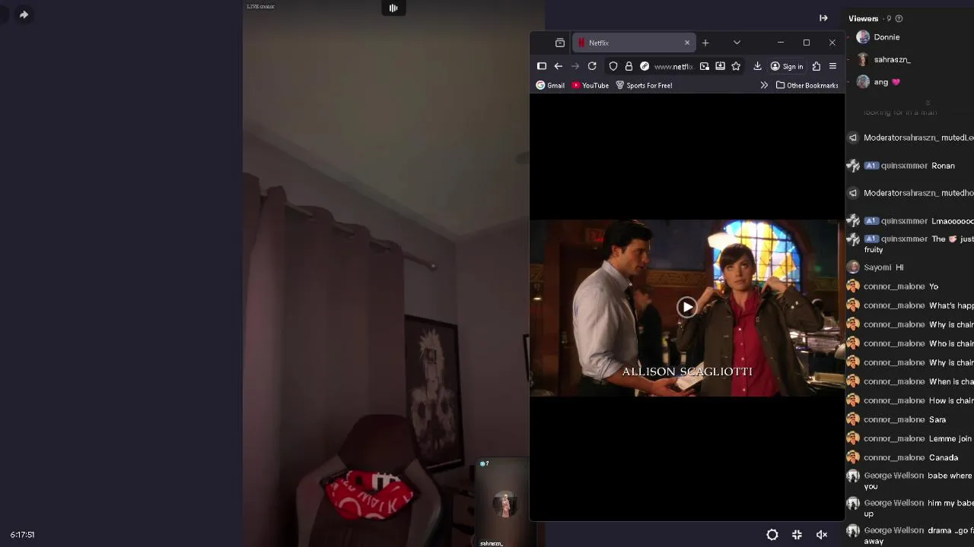Open the browser hamburger menu
This screenshot has width=974, height=547.
pyautogui.click(x=832, y=66)
